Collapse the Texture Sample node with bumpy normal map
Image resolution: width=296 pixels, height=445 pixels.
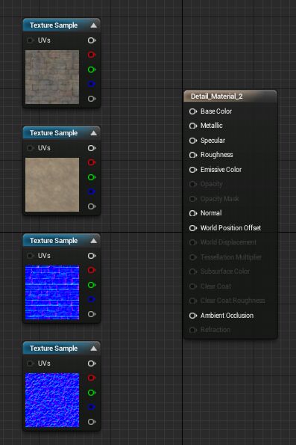point(94,349)
